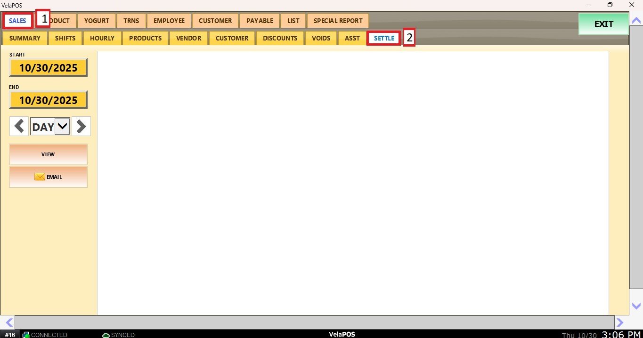The height and width of the screenshot is (338, 643).
Task: Click the scroll left arrow icon
Action: tap(8, 322)
